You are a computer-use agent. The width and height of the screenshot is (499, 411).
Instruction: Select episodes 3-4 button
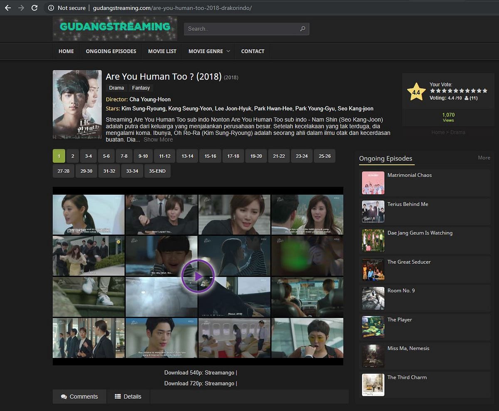89,156
